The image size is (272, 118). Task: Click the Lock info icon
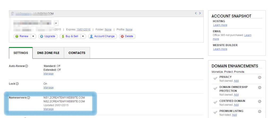[x=16, y=84]
